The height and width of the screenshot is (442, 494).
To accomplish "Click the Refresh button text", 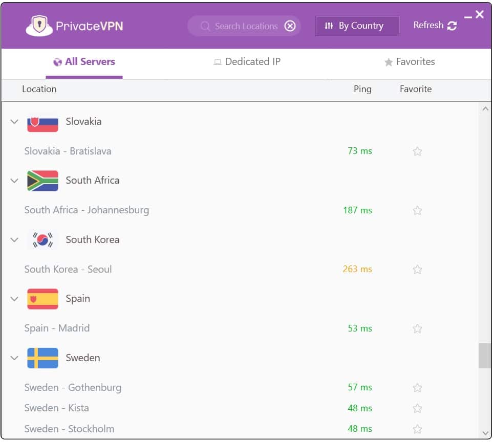I will [428, 25].
